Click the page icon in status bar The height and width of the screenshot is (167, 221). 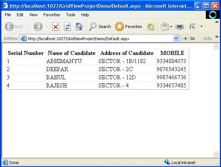[x=5, y=162]
